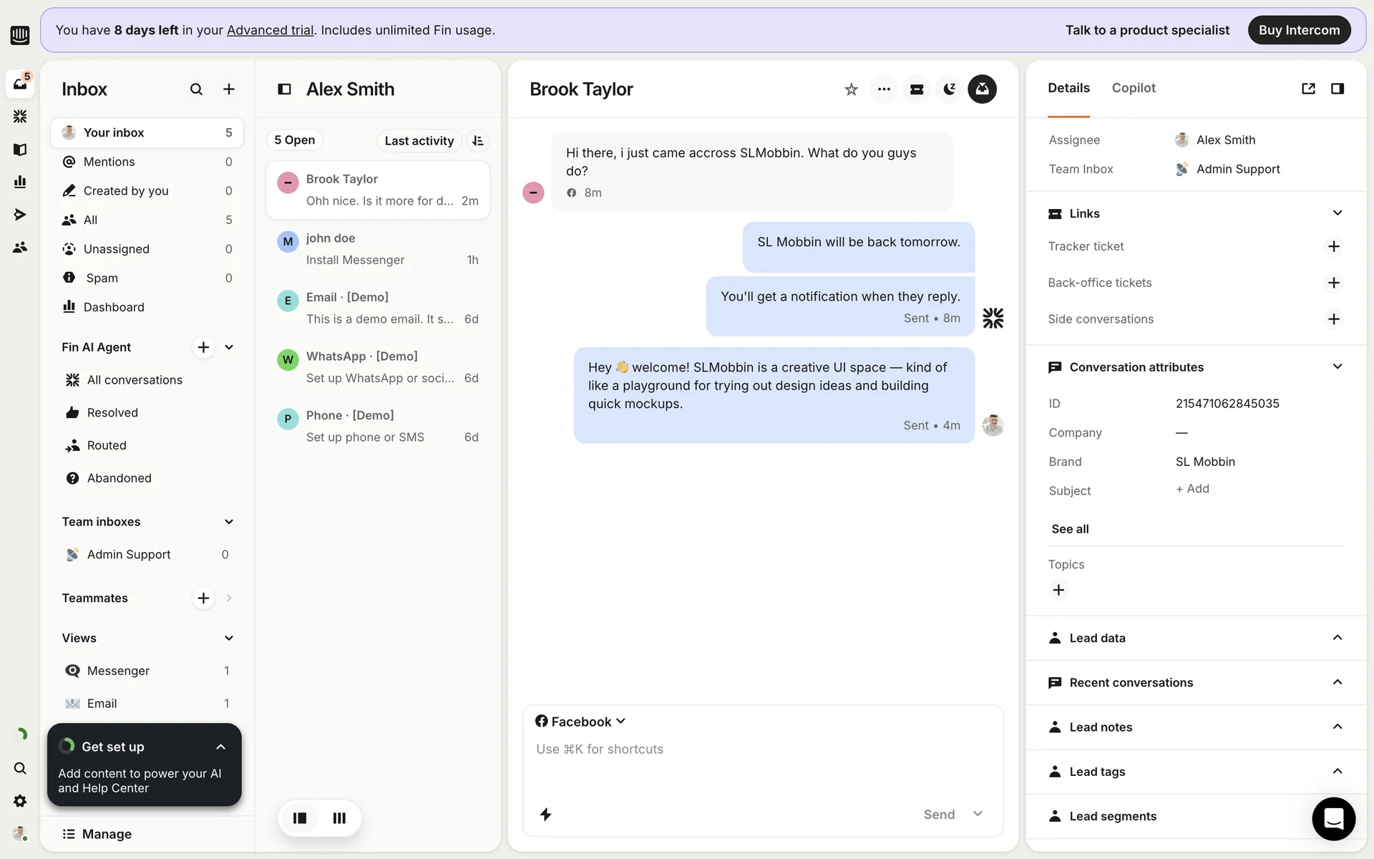Expand the Lead data section

pos(1337,638)
